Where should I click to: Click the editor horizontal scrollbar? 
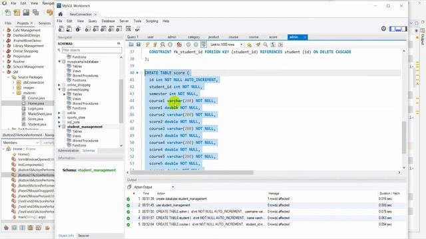pos(192,173)
